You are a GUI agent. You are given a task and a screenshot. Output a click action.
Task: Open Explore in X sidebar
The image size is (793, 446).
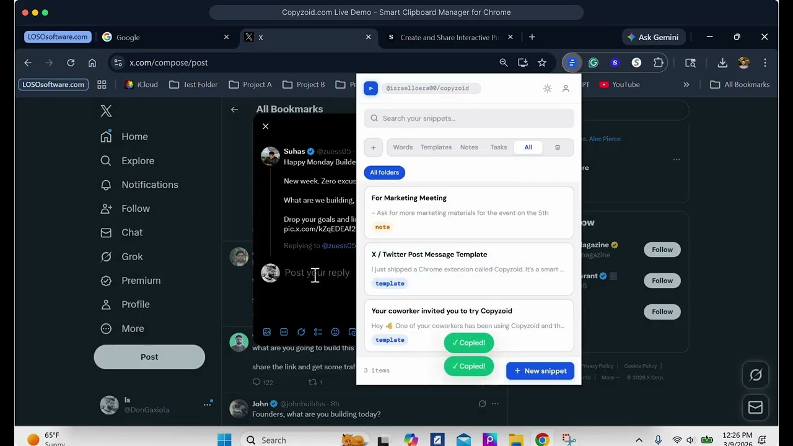tap(128, 160)
